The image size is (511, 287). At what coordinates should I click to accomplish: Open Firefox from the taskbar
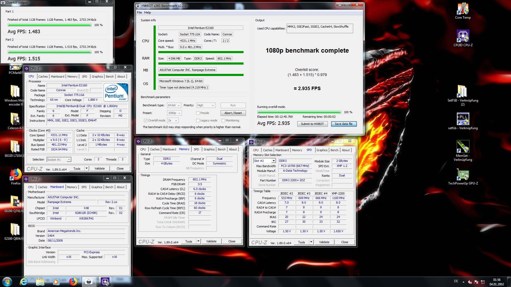point(73,282)
